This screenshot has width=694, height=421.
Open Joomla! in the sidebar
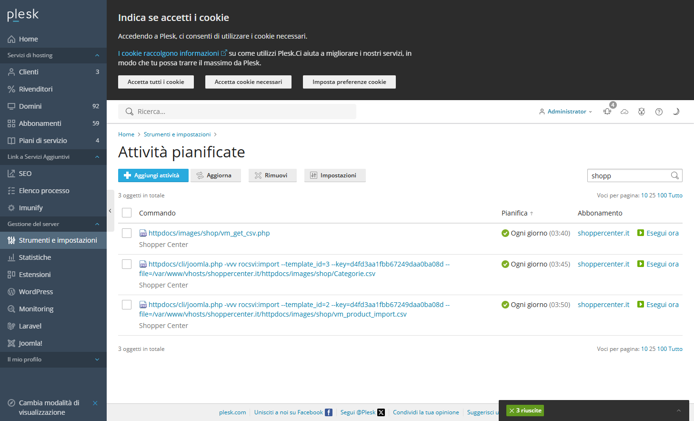(53, 343)
